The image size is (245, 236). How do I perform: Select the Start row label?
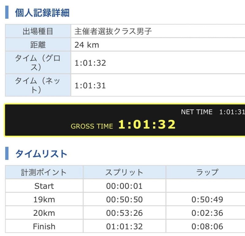coord(44,186)
